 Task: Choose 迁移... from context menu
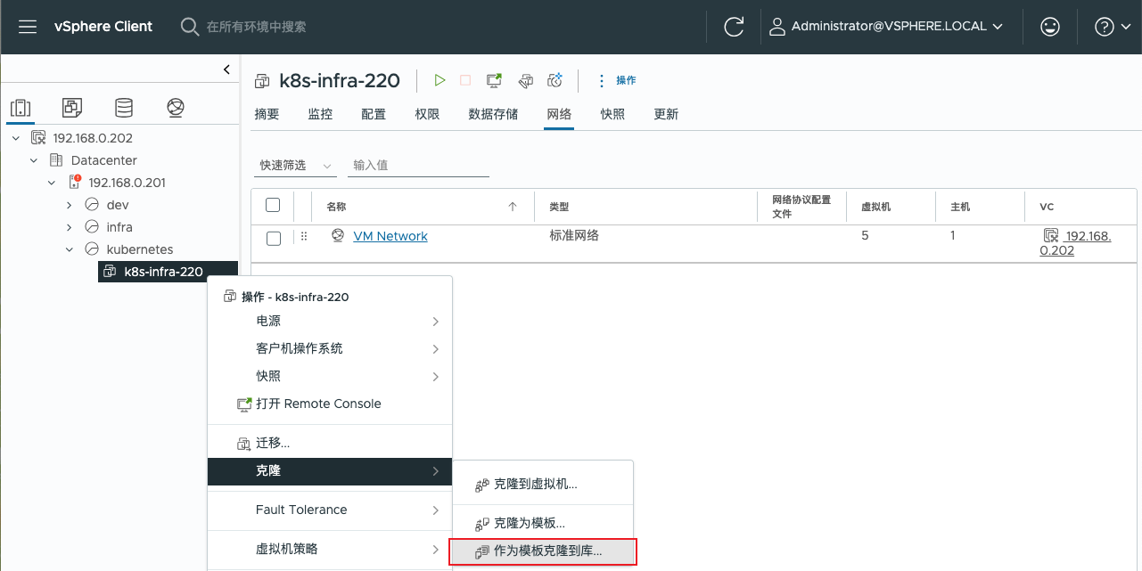click(x=330, y=443)
